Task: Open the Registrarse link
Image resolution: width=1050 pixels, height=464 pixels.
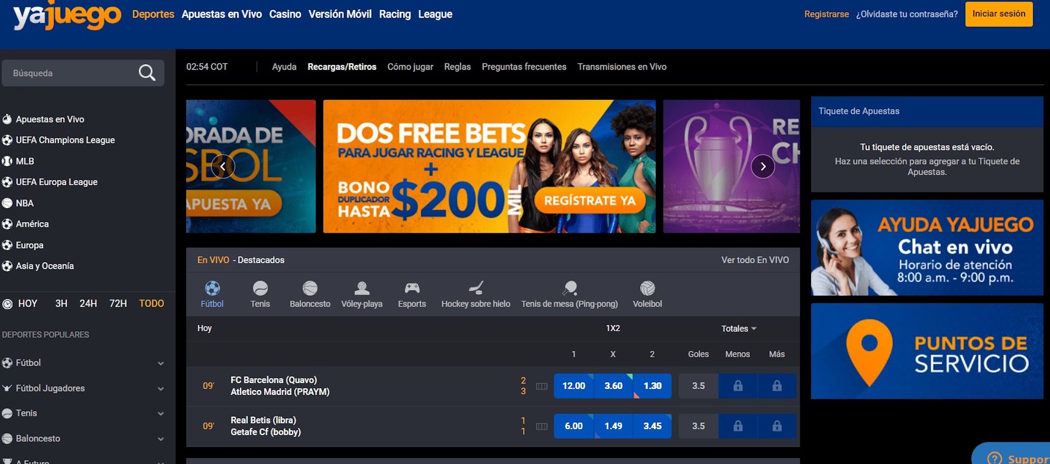Action: click(827, 14)
